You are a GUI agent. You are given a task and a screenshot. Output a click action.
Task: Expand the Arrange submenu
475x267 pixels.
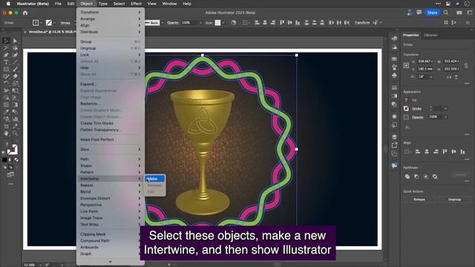pos(140,19)
